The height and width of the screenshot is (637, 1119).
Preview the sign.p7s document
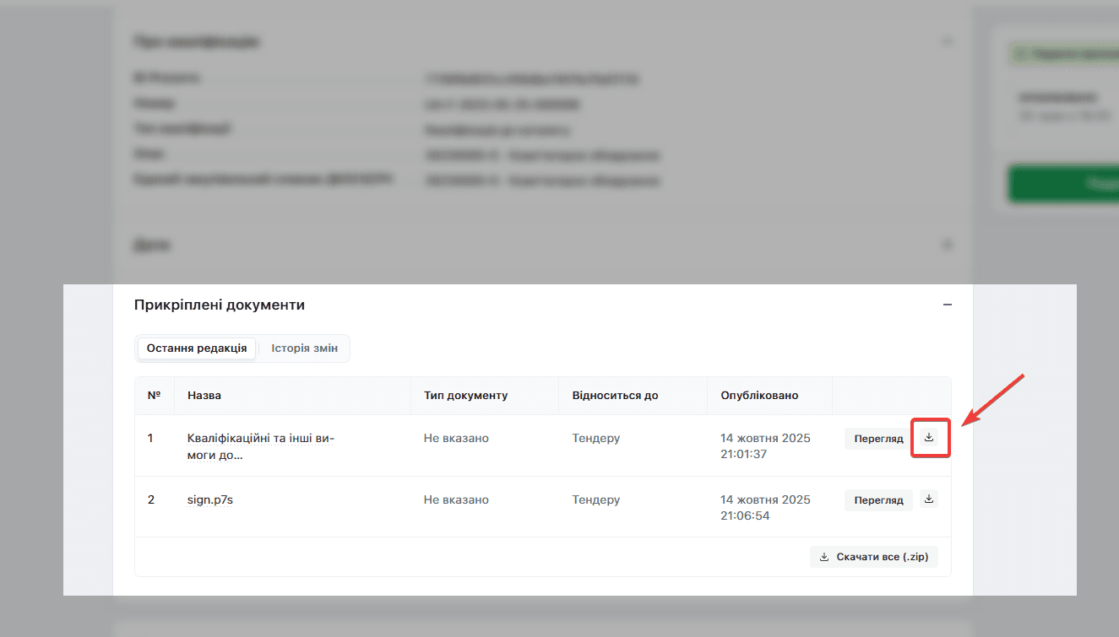878,500
